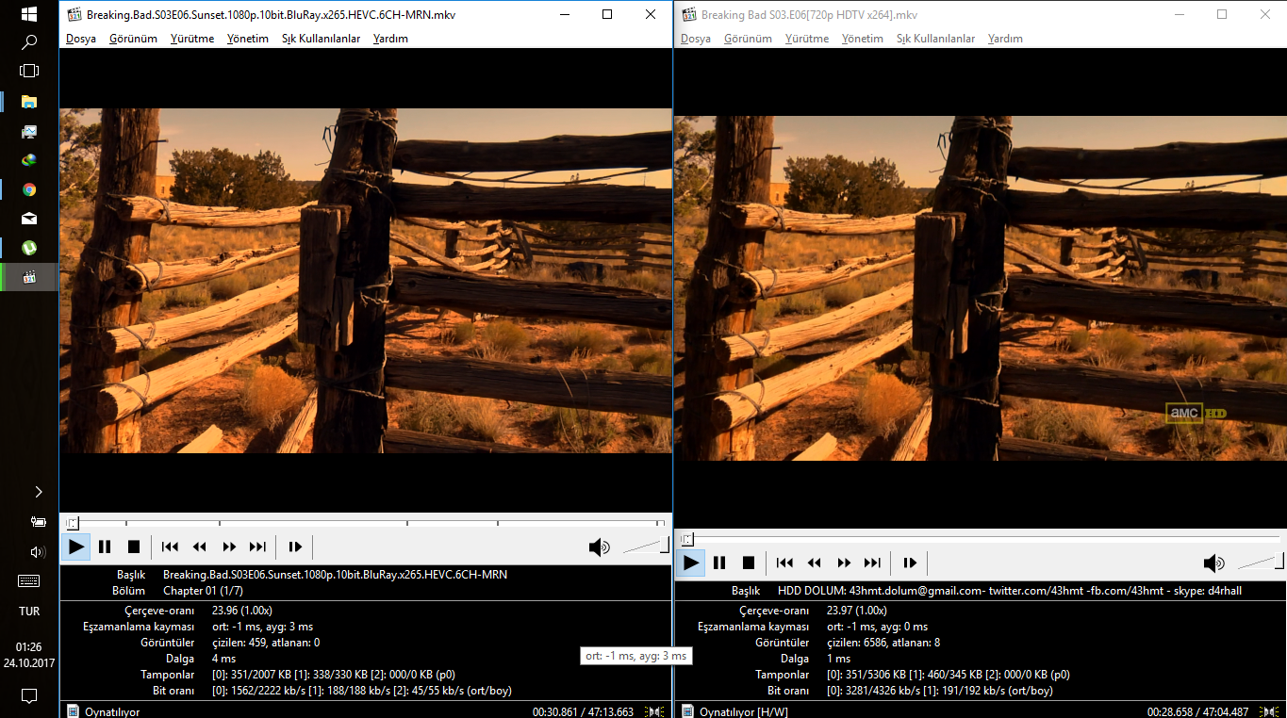Pause playback in left player window

[105, 547]
